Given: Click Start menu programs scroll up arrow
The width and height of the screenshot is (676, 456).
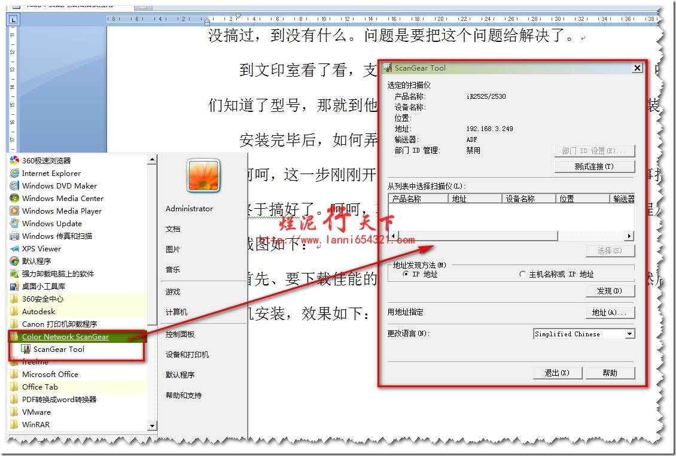Looking at the screenshot, I should (152, 160).
